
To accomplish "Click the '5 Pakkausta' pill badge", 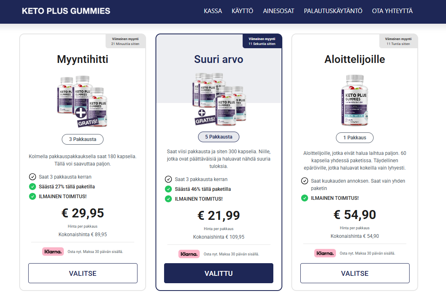I will point(218,137).
